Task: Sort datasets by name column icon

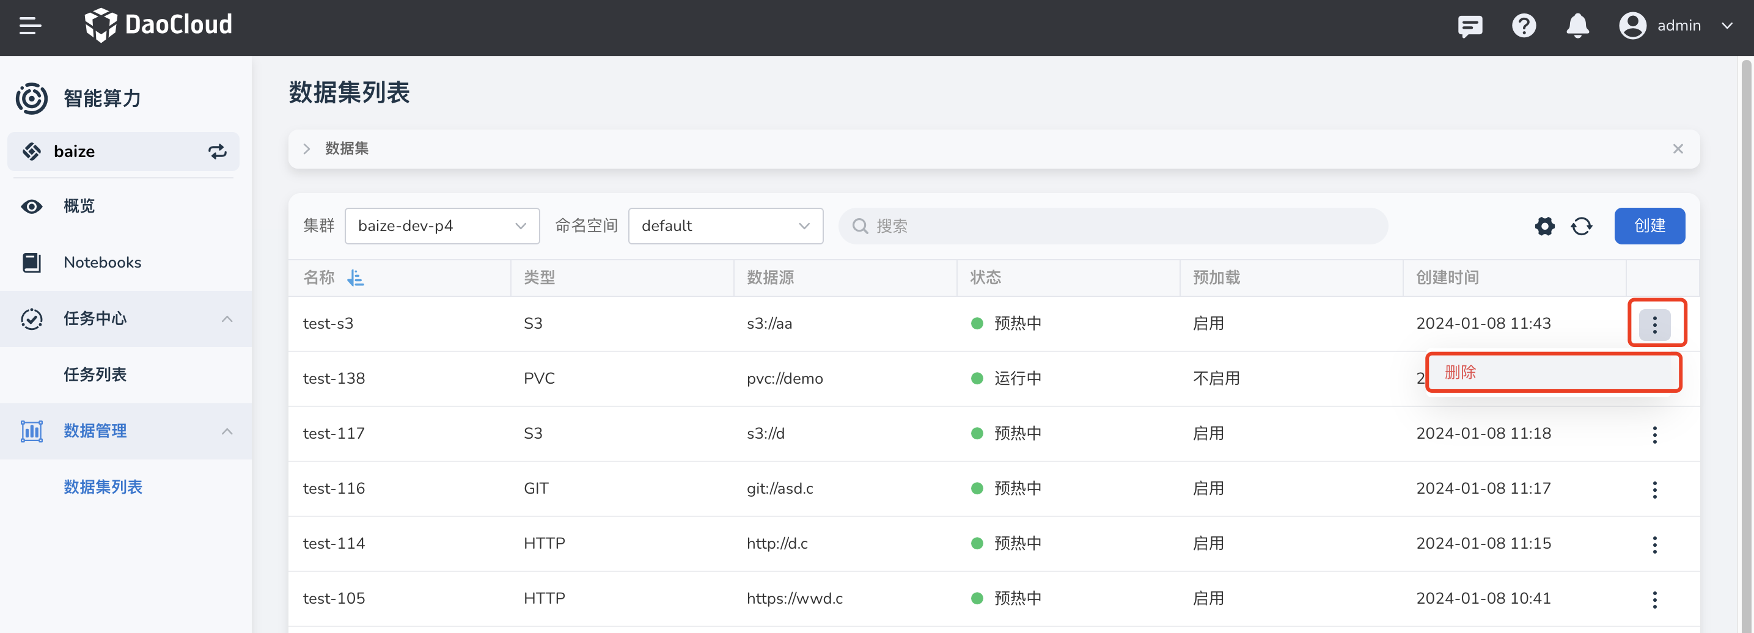Action: (x=356, y=278)
